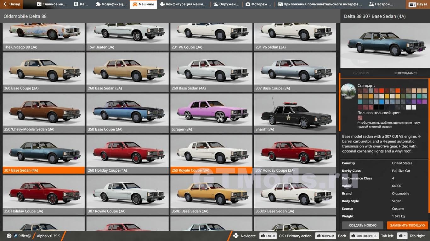Open the Главное меню tab

(52, 4)
